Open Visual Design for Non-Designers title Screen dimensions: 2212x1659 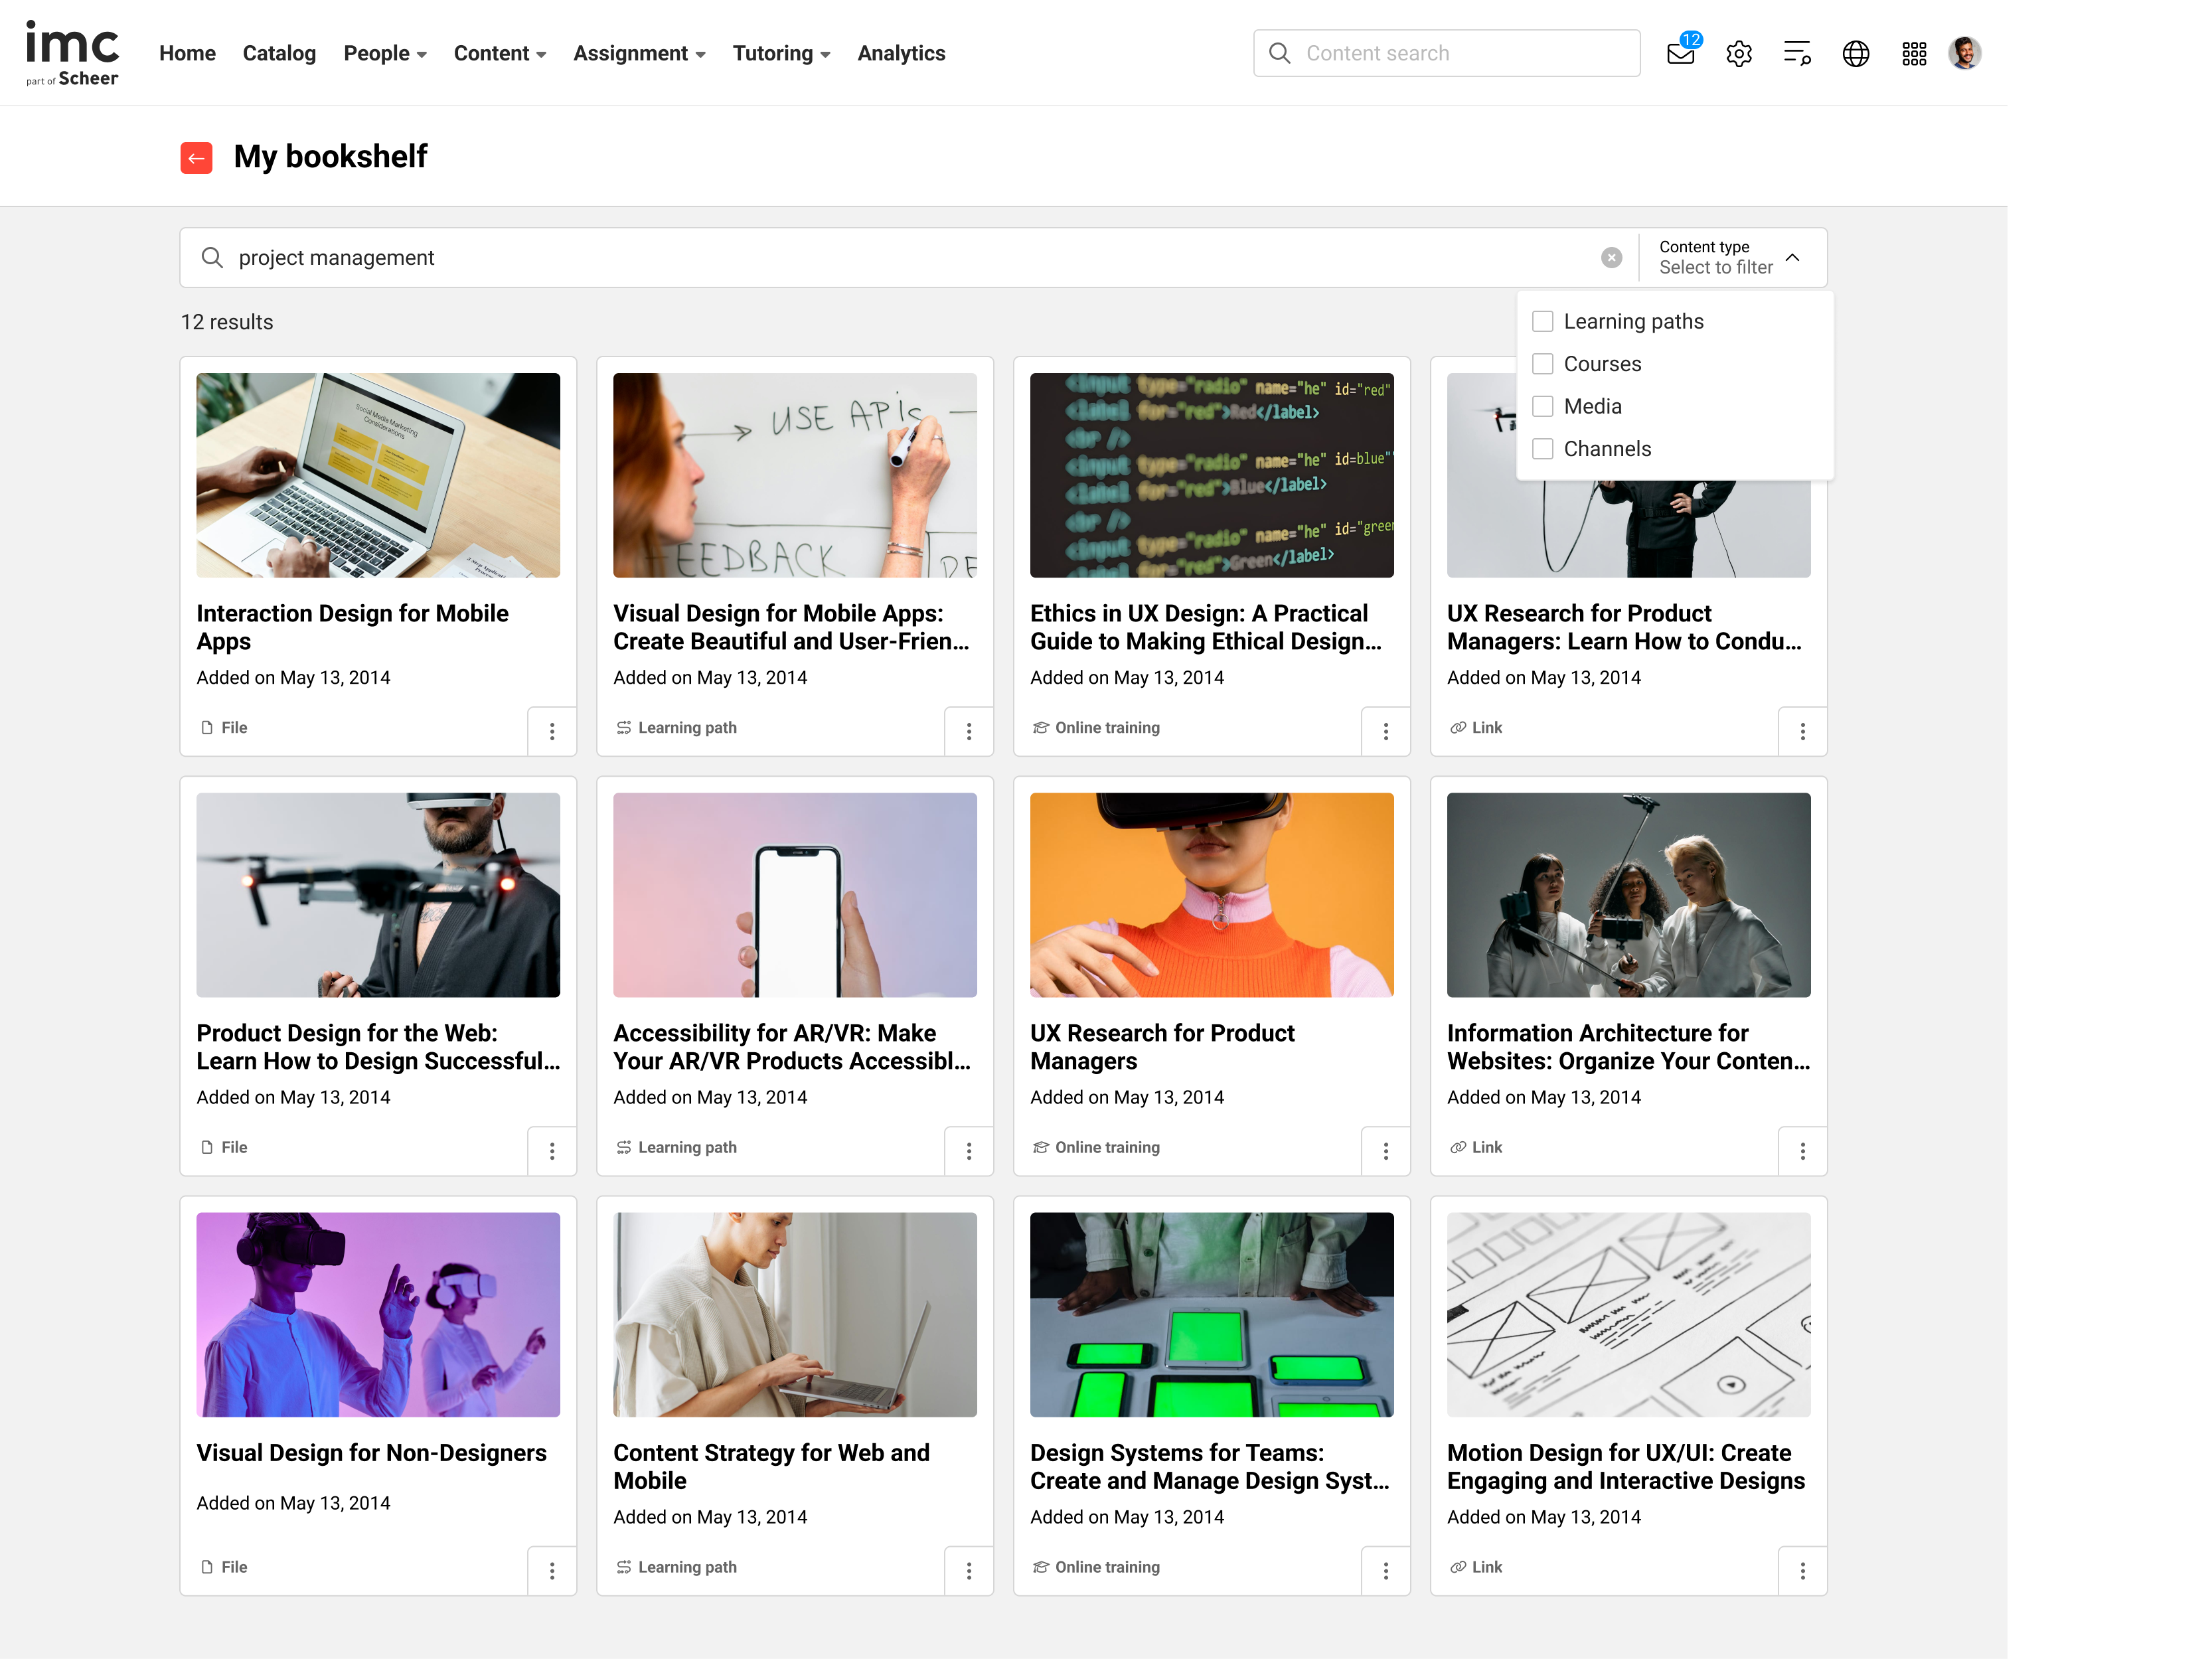pyautogui.click(x=371, y=1453)
